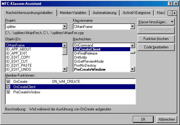This screenshot has height=125, width=180.
Task: Click the W icon beside OnCreate
Action: point(8,82)
